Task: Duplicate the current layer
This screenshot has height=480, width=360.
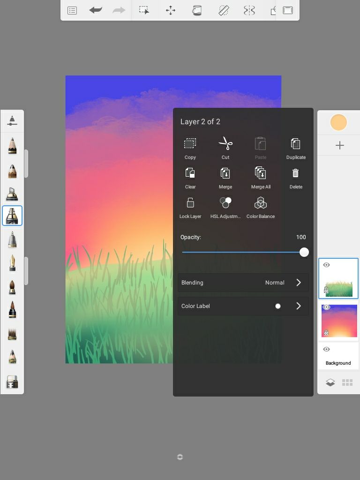Action: click(x=296, y=149)
